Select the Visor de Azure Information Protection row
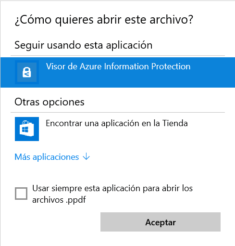The width and height of the screenshot is (235, 246). click(x=118, y=72)
